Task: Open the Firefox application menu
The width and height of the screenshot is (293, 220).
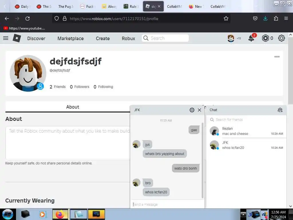Action: (286, 18)
